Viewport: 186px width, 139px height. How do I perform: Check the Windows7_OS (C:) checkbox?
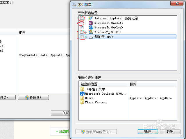82,32
